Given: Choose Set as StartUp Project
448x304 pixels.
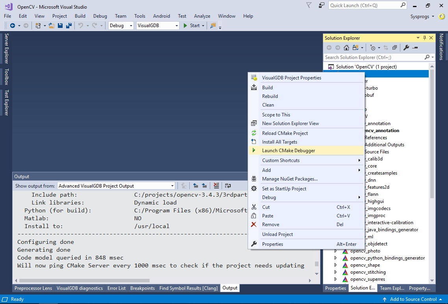Looking at the screenshot, I should point(306,189).
